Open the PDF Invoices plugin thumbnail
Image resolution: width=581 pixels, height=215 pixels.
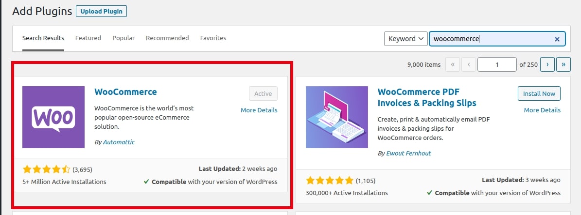click(337, 117)
